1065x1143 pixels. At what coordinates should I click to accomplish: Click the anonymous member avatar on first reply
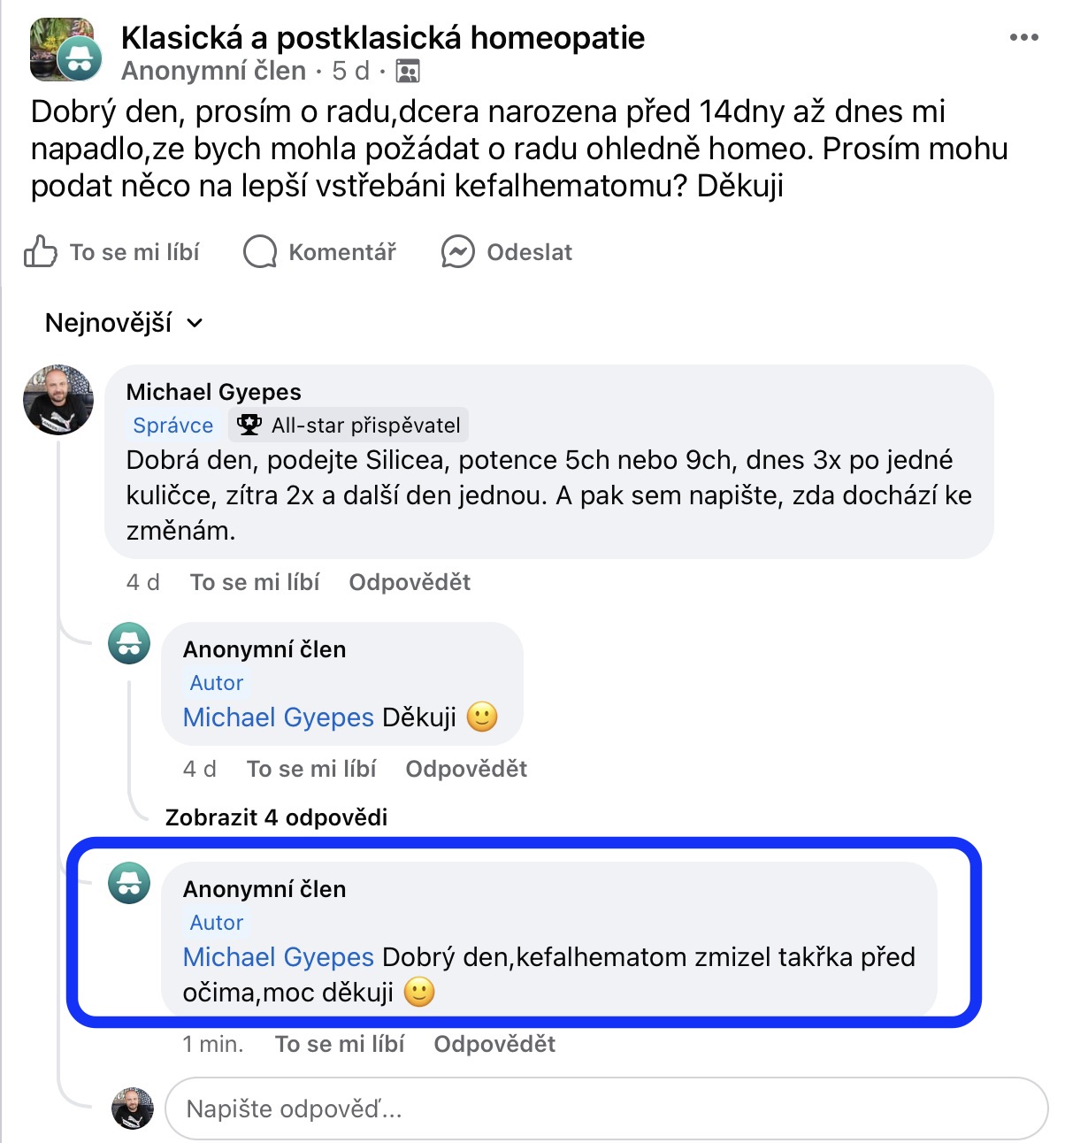(129, 643)
